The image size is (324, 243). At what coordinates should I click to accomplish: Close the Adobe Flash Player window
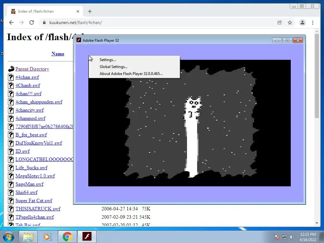298,40
